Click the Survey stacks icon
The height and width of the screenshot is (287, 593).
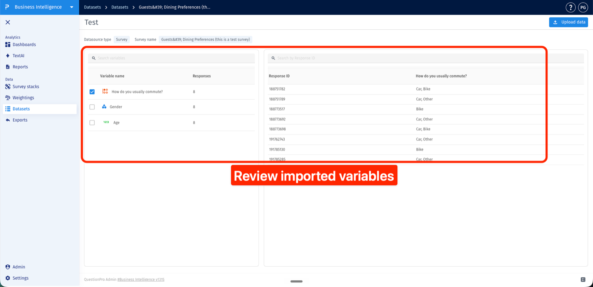pos(8,86)
